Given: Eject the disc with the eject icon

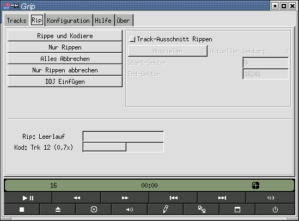Looking at the screenshot, I should pyautogui.click(x=58, y=210).
